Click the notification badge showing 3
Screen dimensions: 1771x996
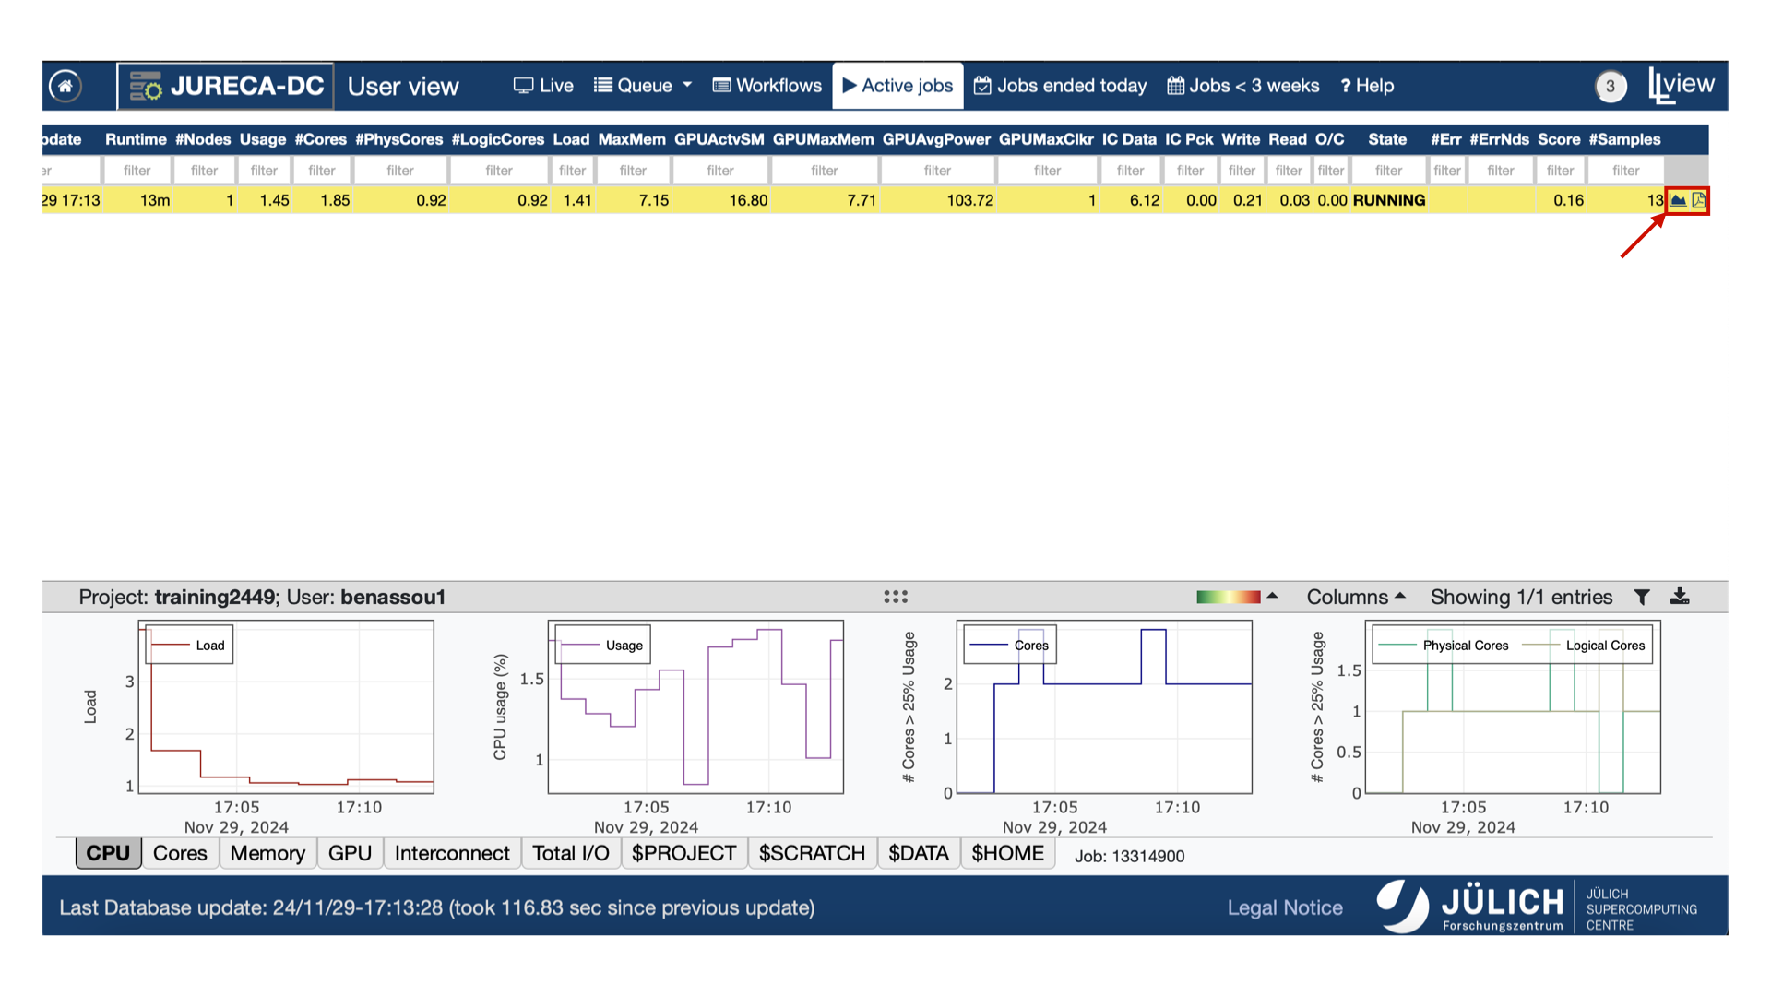tap(1610, 86)
